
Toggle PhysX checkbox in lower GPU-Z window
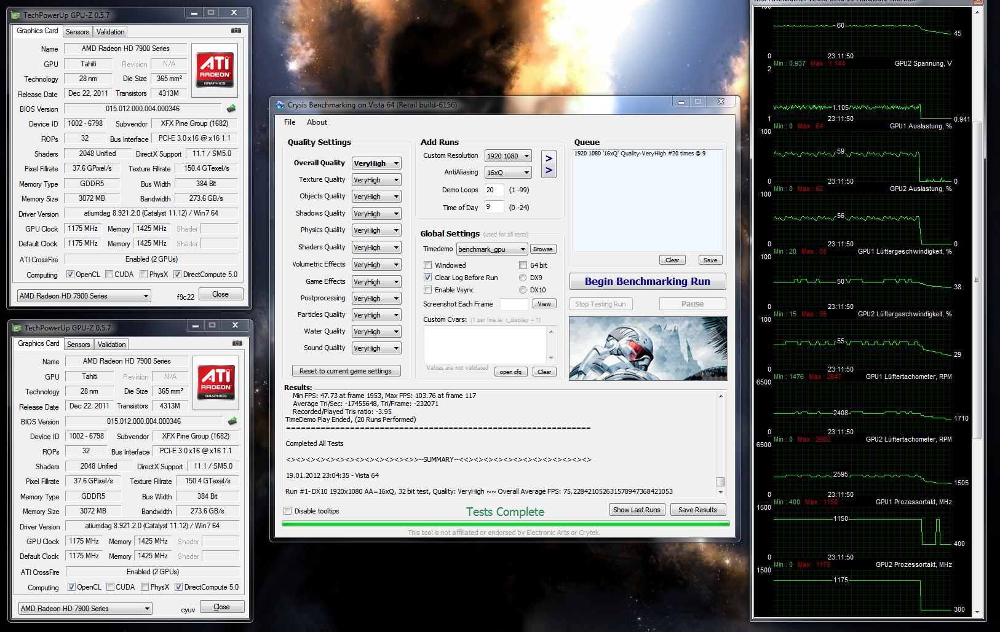tap(145, 587)
